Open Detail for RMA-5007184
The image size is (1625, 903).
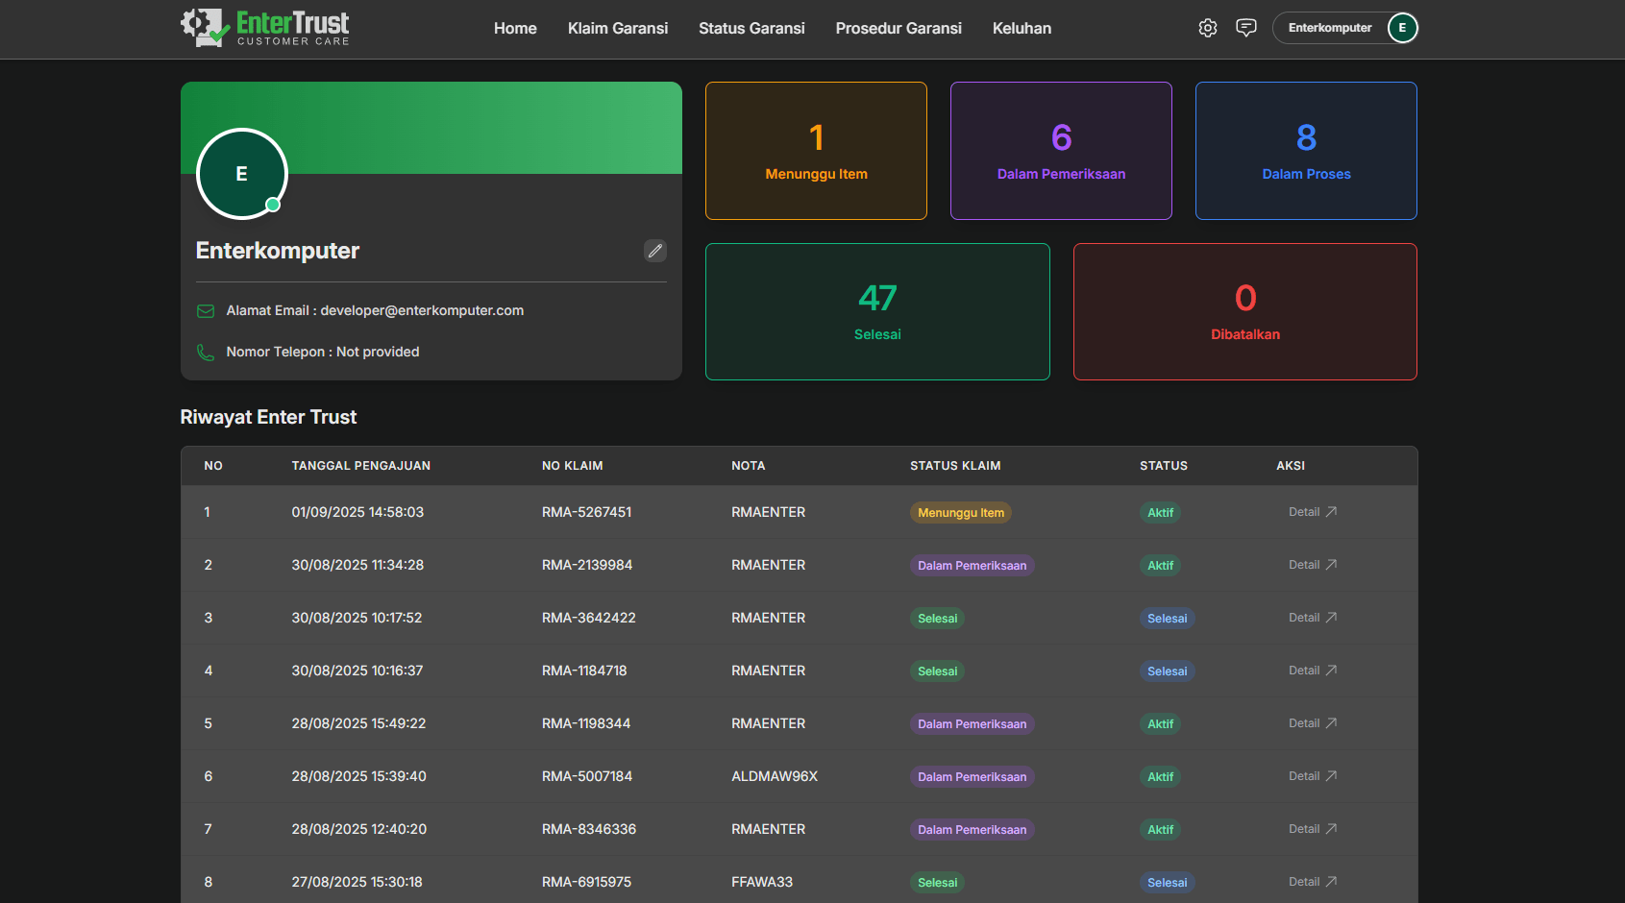[1313, 776]
